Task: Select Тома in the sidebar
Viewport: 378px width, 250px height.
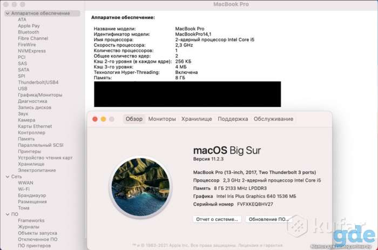Action: click(24, 208)
